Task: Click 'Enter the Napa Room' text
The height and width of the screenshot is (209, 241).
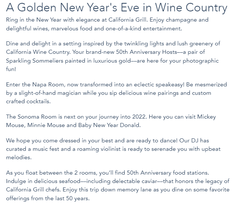Action: 35,85
